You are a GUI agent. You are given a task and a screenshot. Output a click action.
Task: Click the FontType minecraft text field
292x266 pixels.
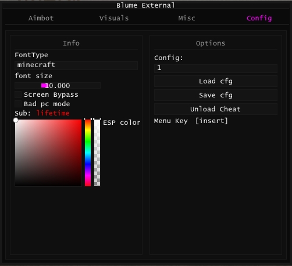[x=76, y=65]
